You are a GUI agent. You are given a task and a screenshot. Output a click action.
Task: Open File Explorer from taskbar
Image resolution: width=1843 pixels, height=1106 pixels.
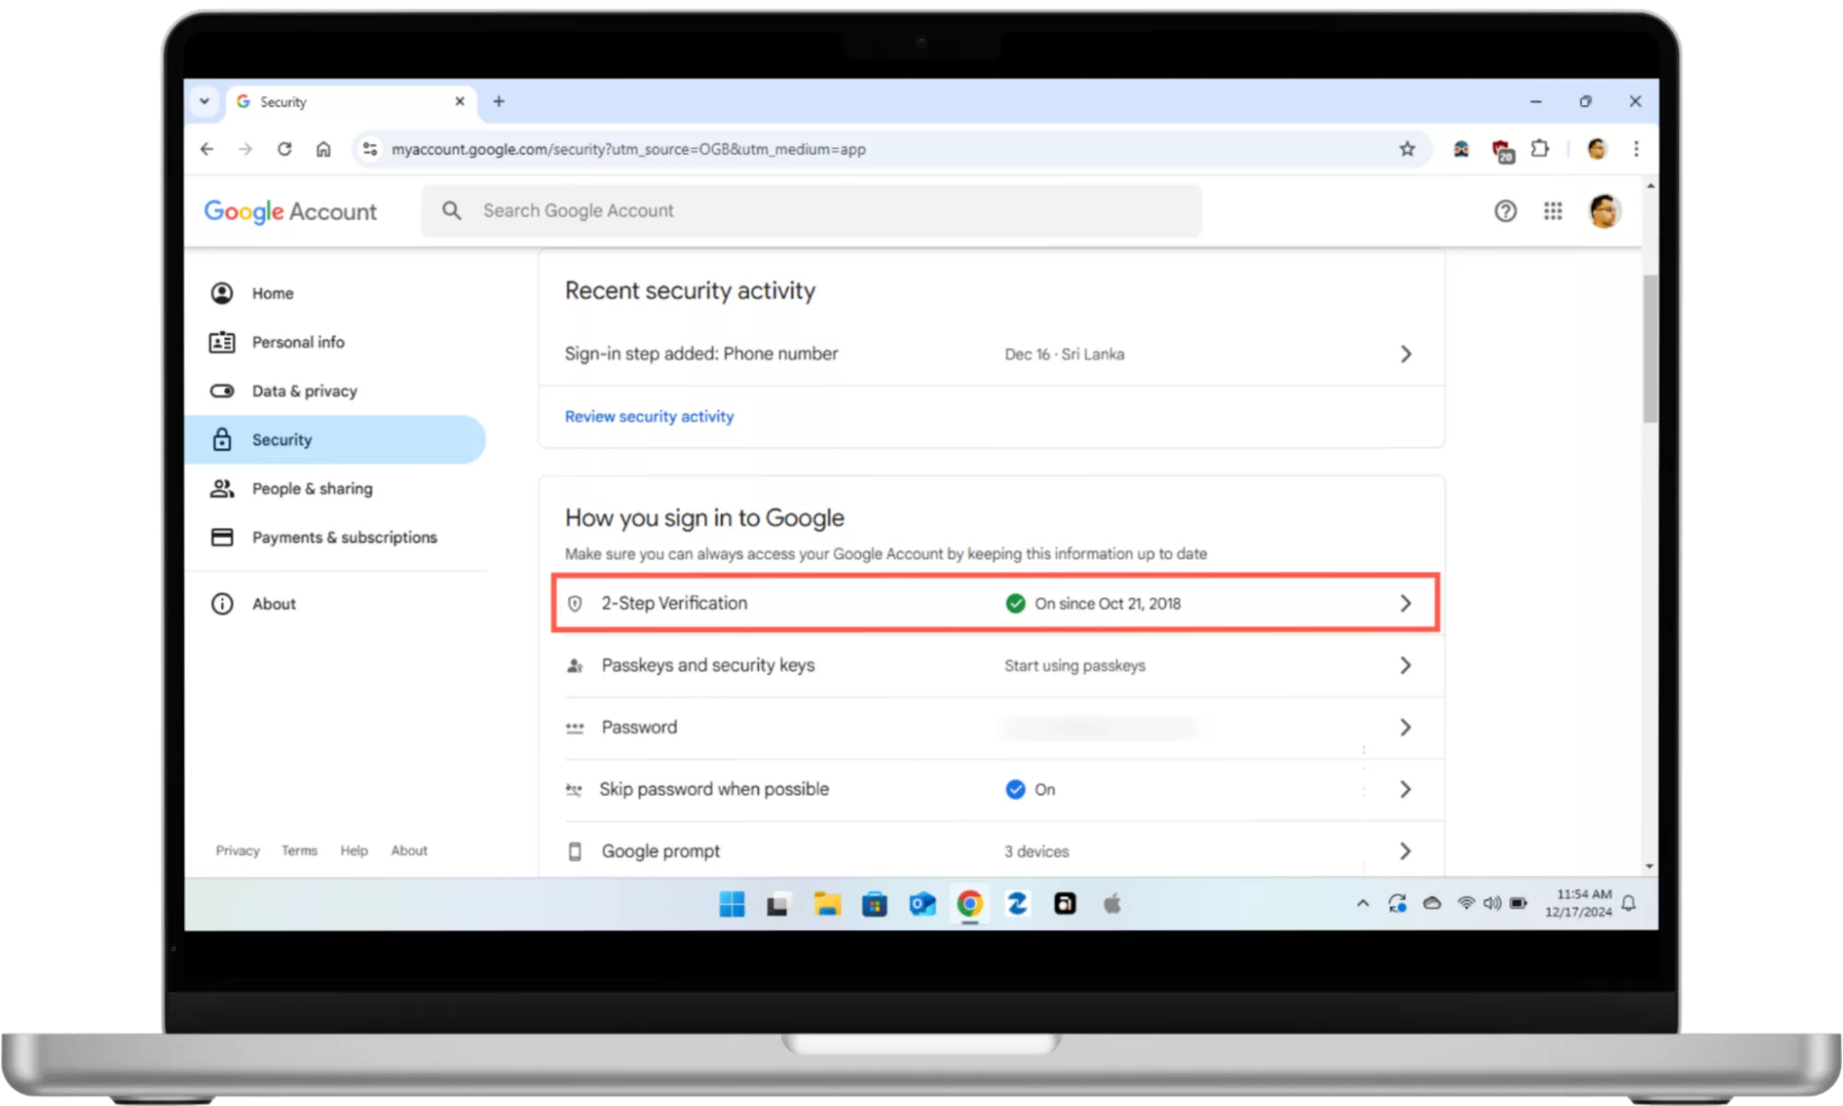[x=827, y=904]
